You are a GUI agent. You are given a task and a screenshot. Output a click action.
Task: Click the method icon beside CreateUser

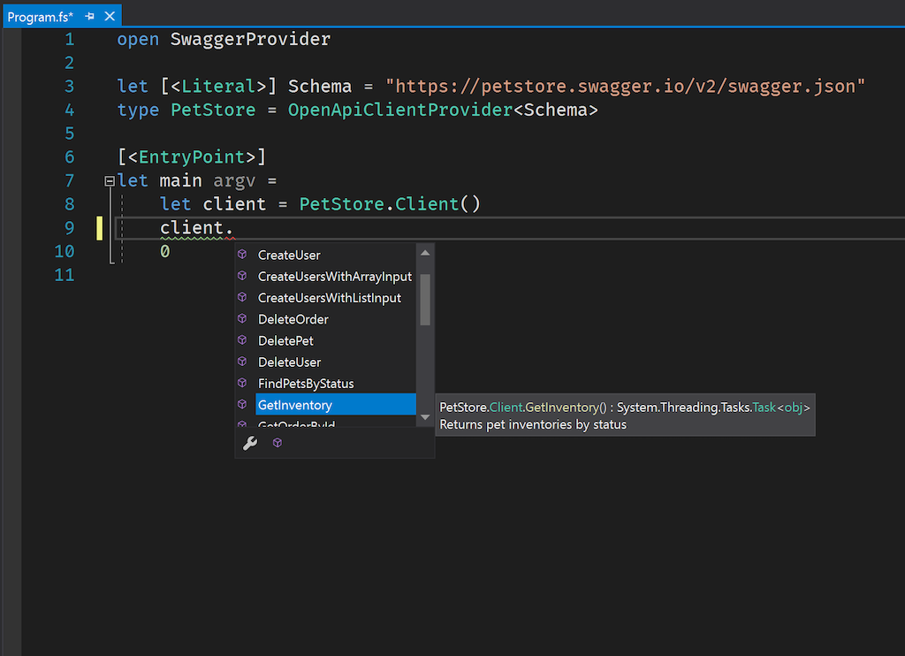pos(242,255)
